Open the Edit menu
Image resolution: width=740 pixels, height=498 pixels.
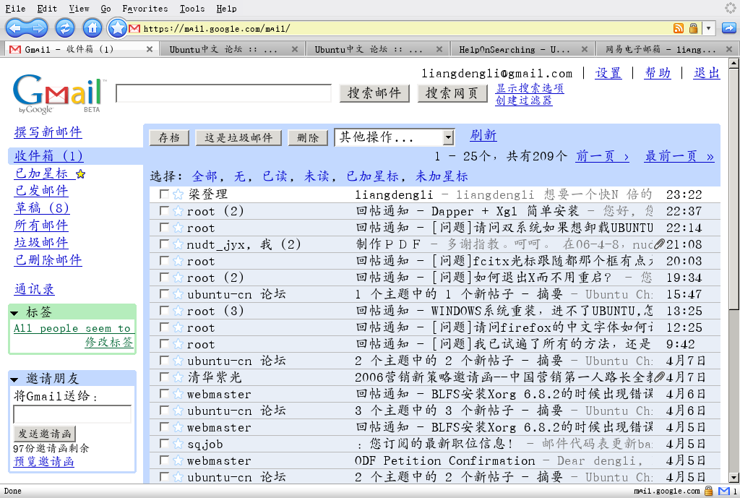click(x=47, y=9)
